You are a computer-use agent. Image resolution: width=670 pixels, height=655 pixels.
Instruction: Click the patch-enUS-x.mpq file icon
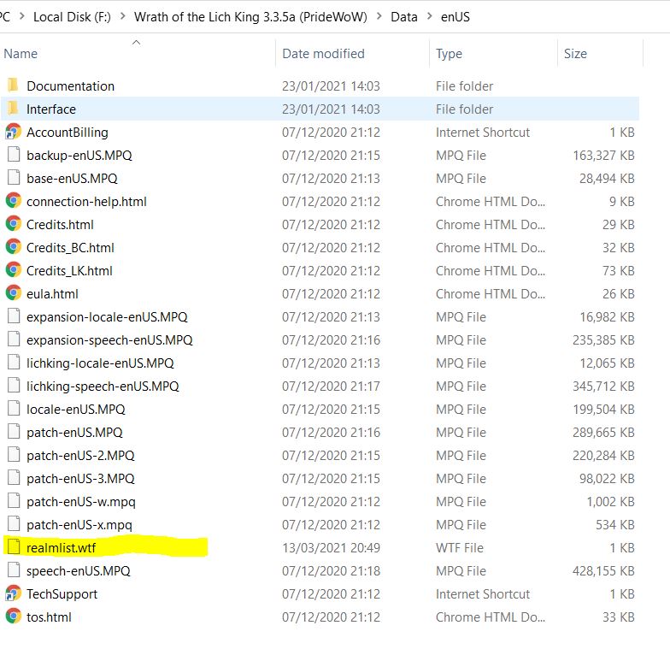(14, 523)
